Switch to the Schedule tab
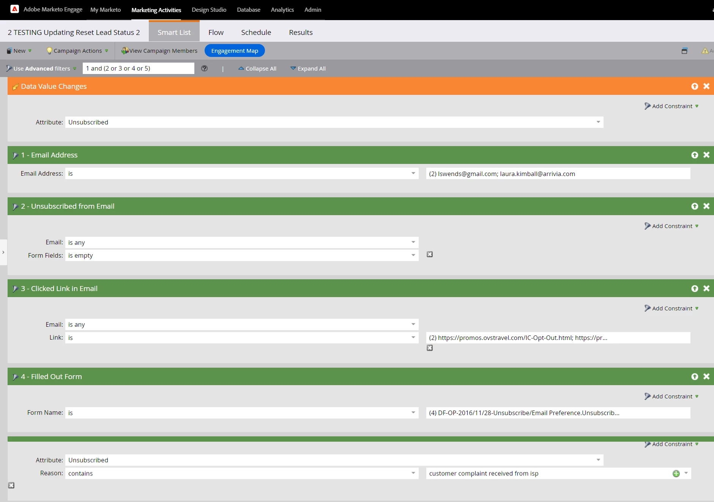The width and height of the screenshot is (714, 502). tap(256, 32)
